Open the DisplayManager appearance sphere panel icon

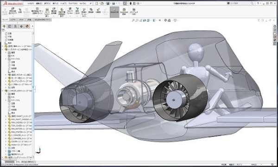[x=27, y=26]
